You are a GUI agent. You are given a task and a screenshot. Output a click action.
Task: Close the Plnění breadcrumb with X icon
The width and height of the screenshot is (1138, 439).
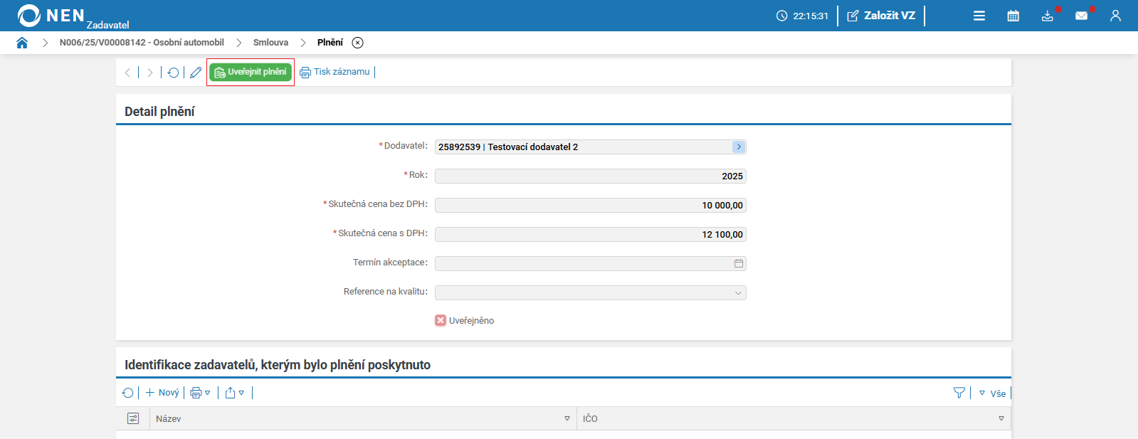pyautogui.click(x=358, y=43)
